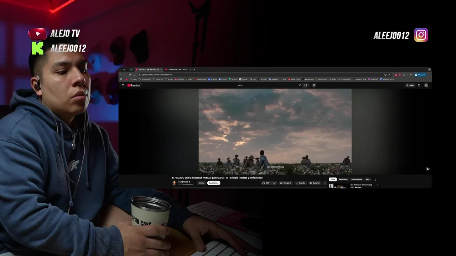
Task: Open the Microsoft Word bookmark
Action: click(387, 79)
